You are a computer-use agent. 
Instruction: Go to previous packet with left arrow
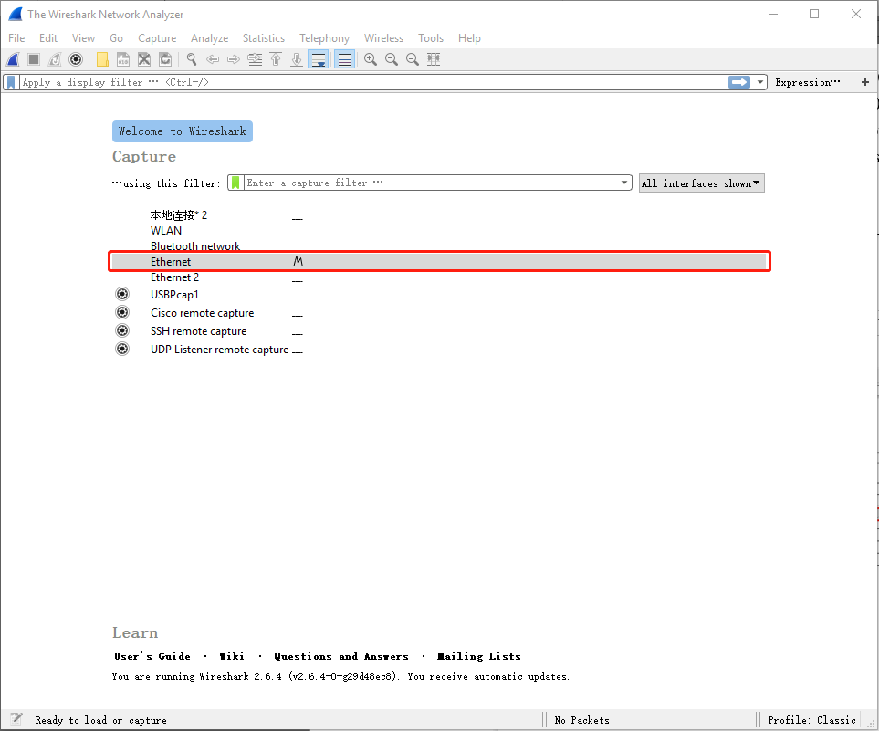point(213,59)
